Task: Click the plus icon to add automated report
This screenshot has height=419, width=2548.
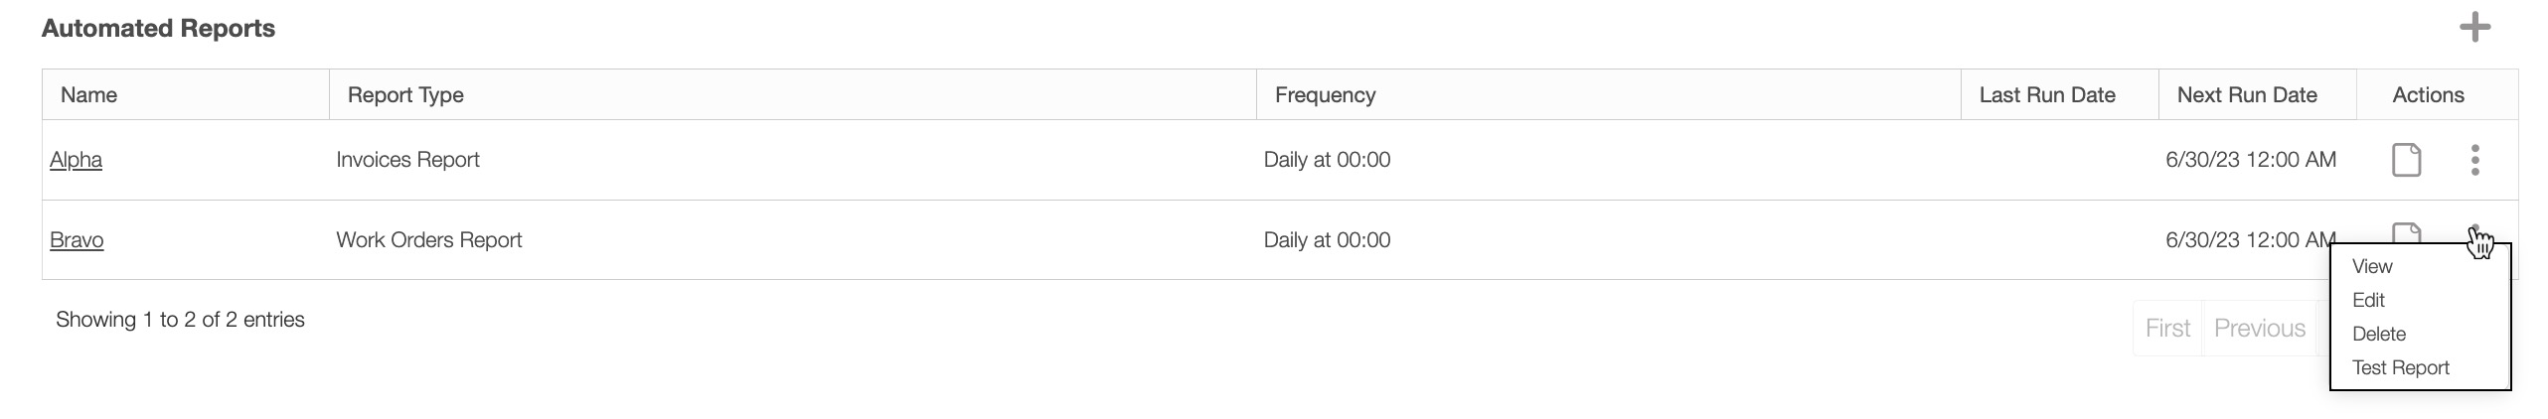Action: (x=2474, y=28)
